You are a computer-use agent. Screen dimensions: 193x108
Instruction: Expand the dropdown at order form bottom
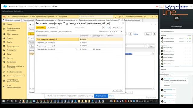pos(131,92)
